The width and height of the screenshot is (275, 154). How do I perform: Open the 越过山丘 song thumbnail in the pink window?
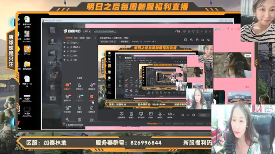[x=239, y=98]
